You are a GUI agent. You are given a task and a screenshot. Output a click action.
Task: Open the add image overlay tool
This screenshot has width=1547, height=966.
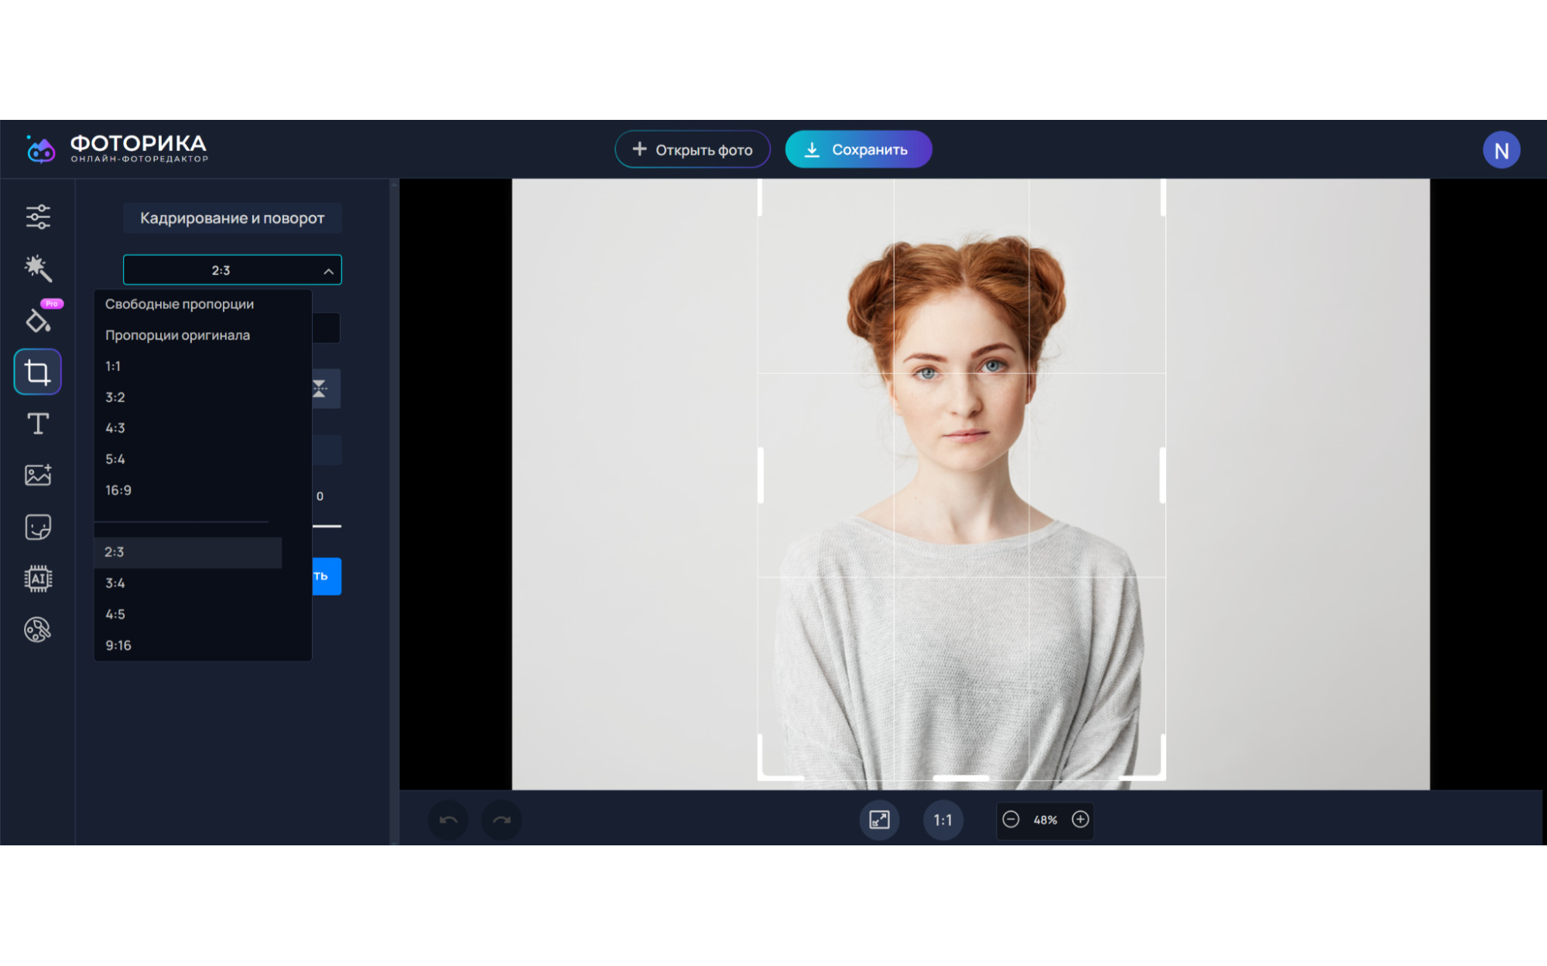pos(38,475)
